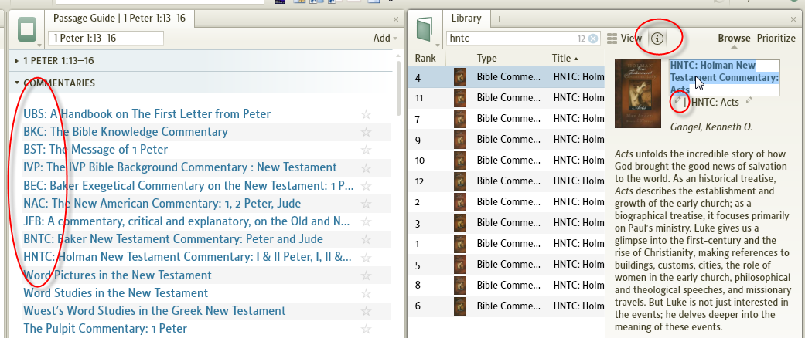Click the HNTC: Acts short title text

coord(715,103)
